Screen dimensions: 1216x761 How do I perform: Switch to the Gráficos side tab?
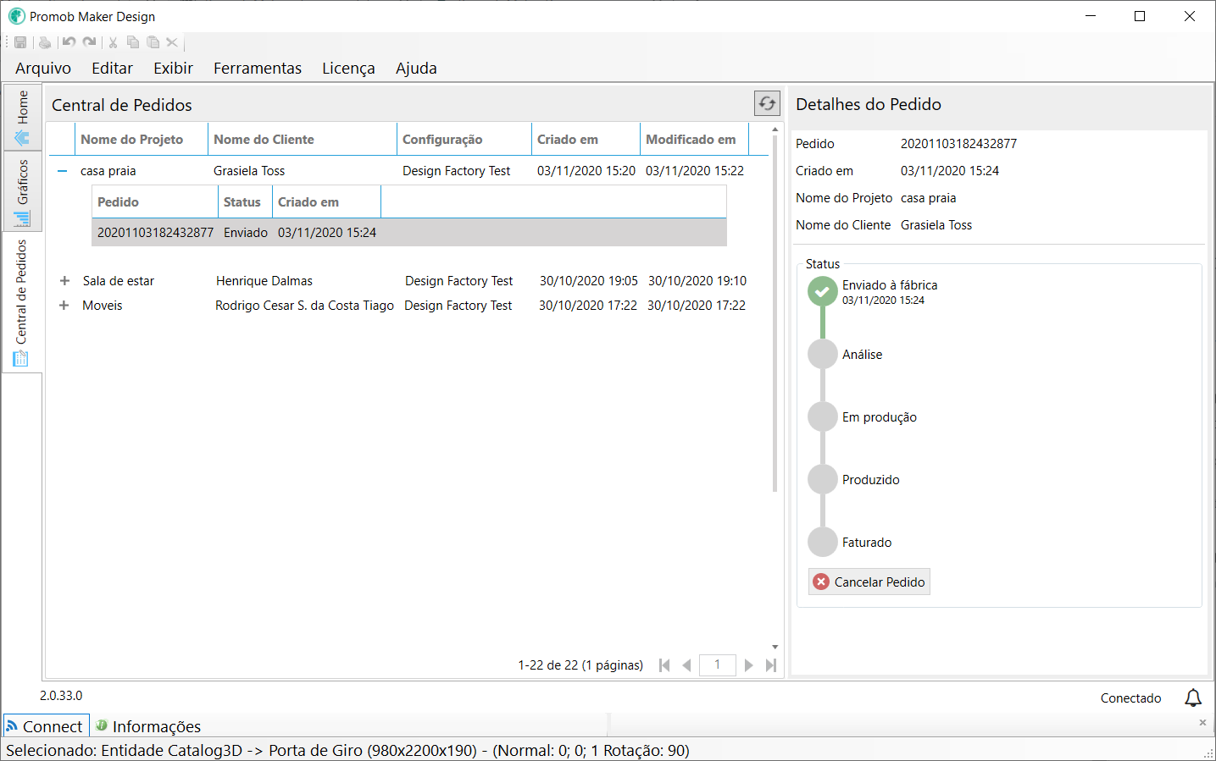click(x=22, y=192)
